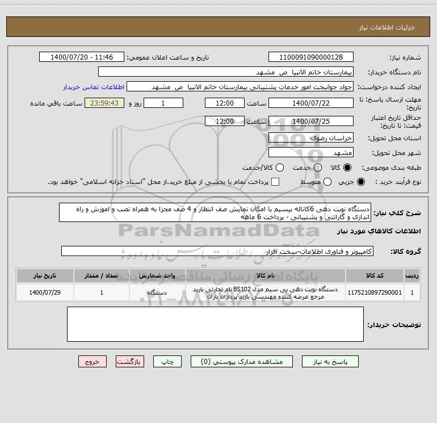This screenshot has width=437, height=423.
Task: Click the نام کالا column header
Action: [x=266, y=275]
